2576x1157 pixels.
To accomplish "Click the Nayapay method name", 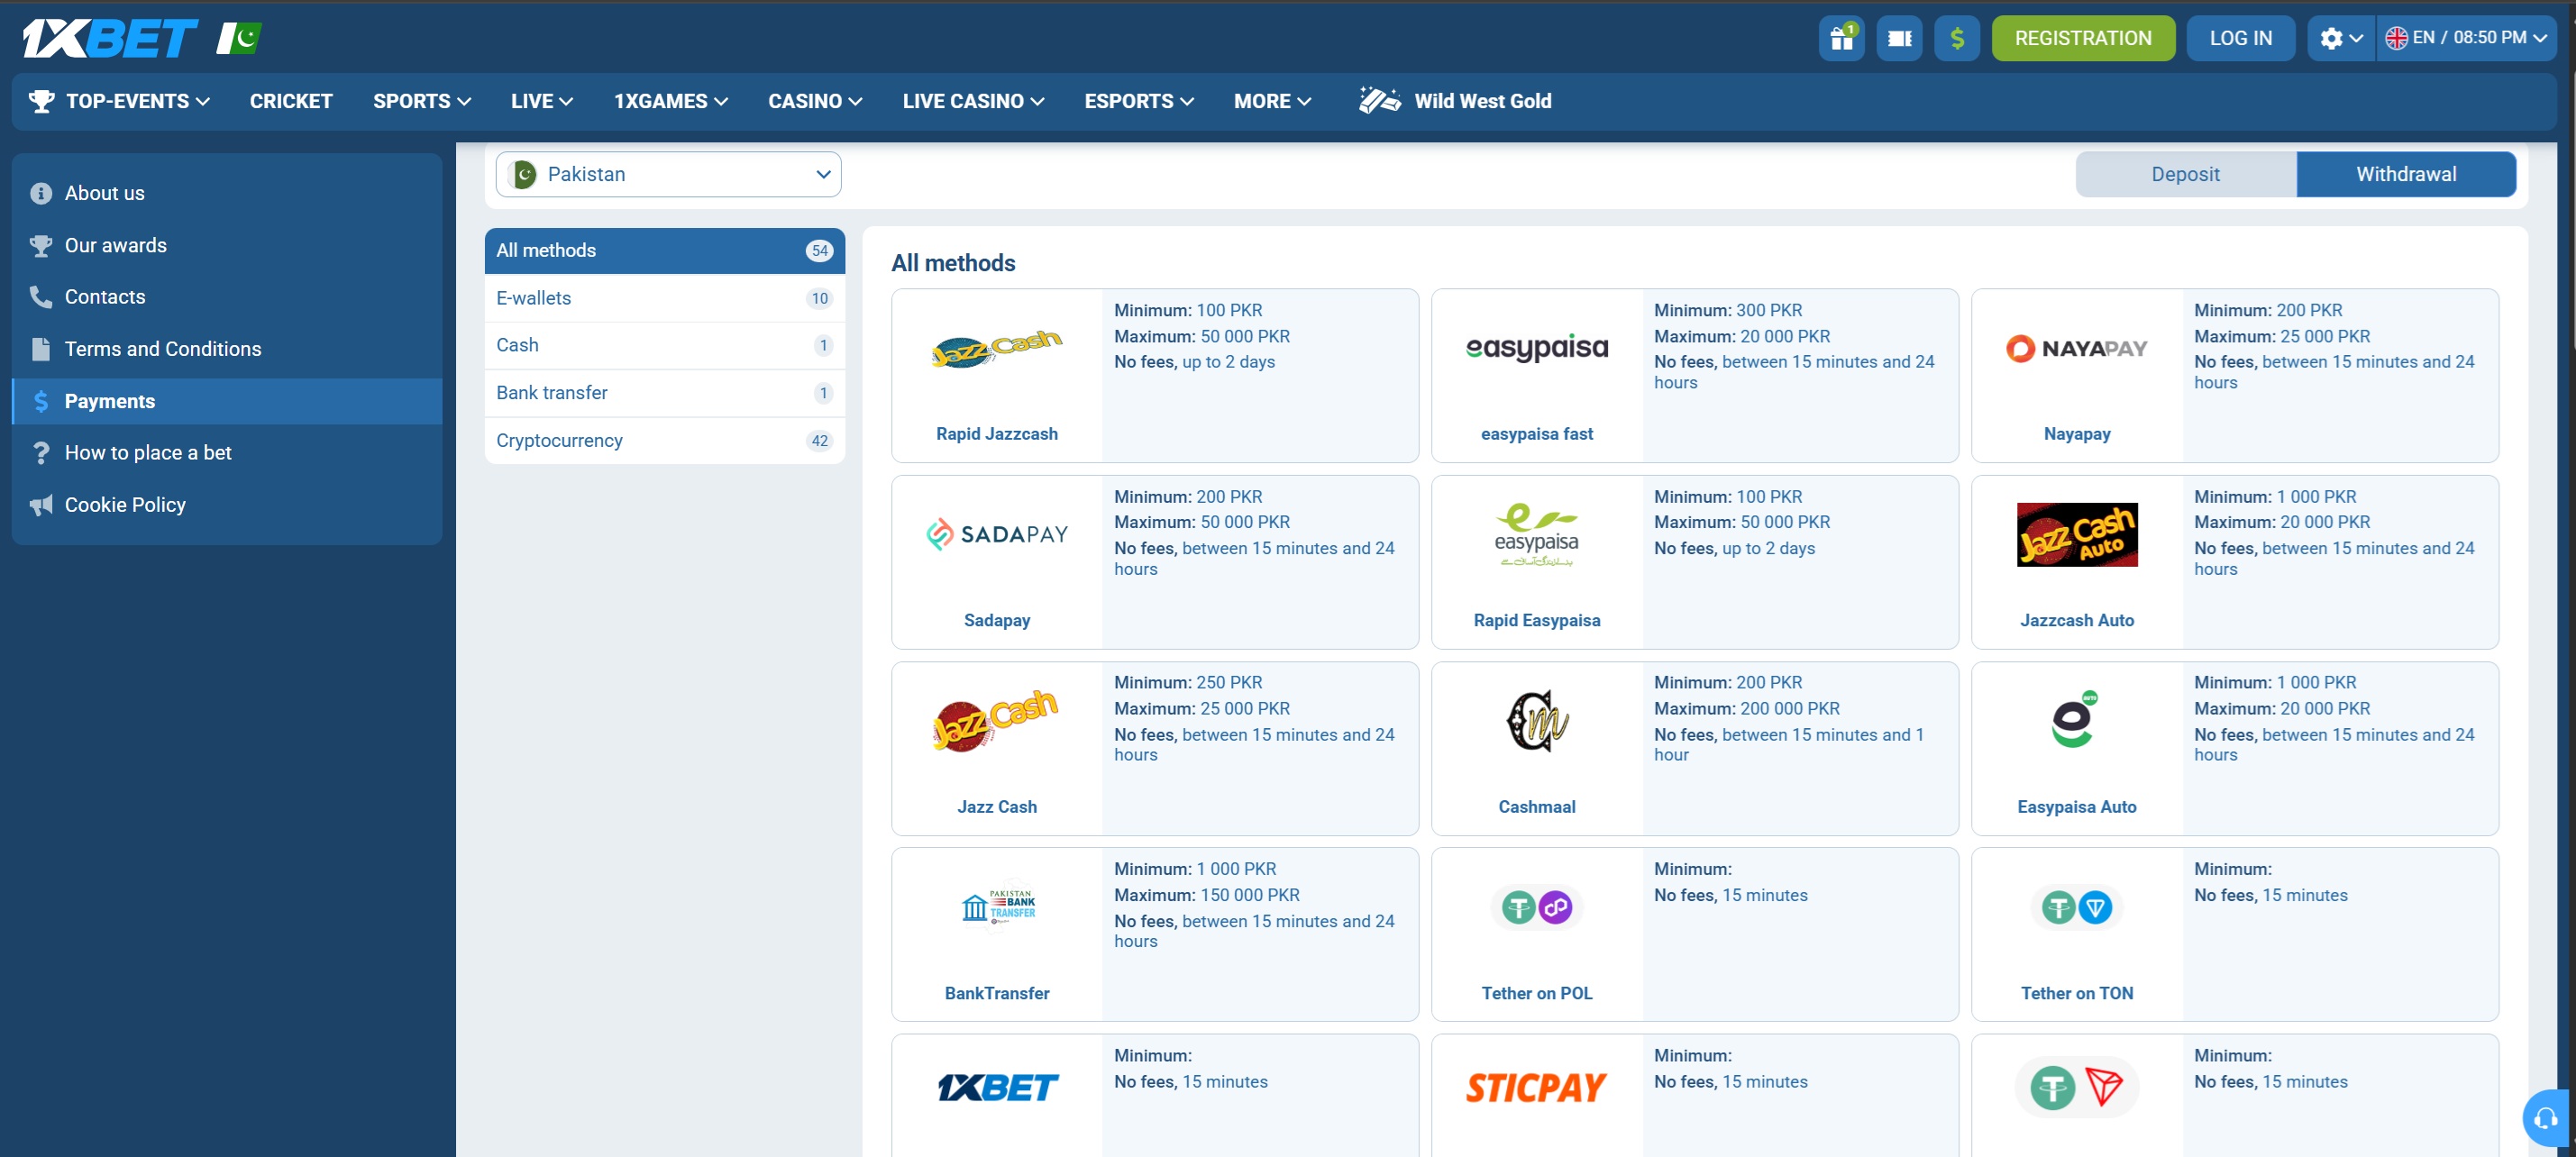I will pos(2076,434).
